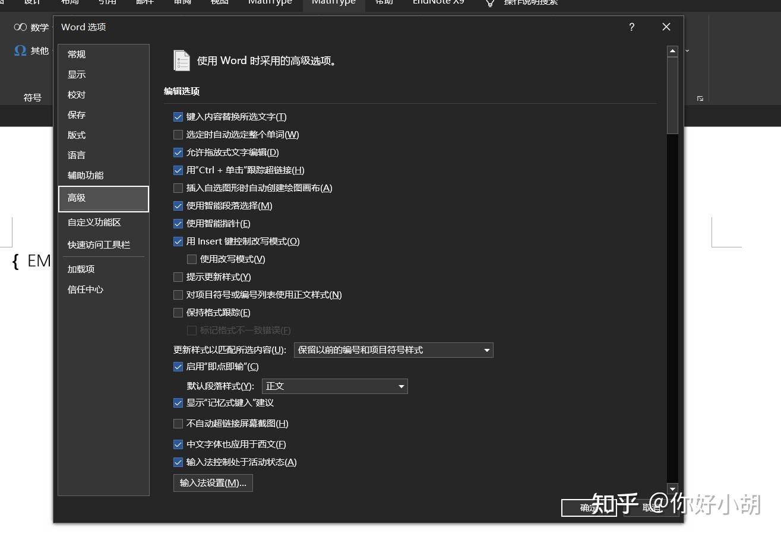Viewport: 781px width, 537px height.
Task: Enable 提示更新样式 checkbox
Action: click(x=178, y=277)
